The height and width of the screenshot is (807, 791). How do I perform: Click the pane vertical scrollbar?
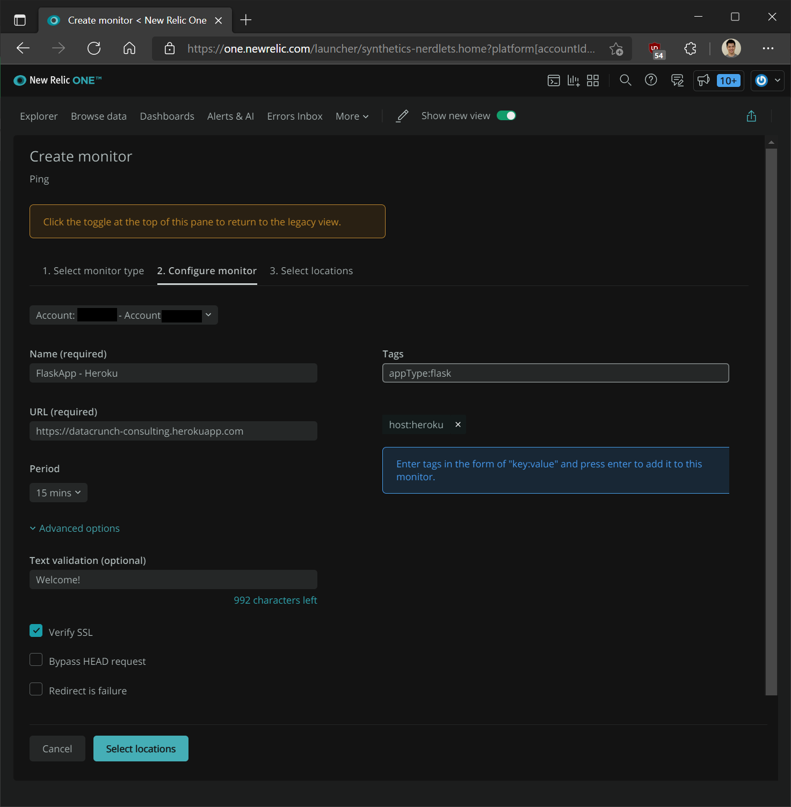tap(771, 422)
